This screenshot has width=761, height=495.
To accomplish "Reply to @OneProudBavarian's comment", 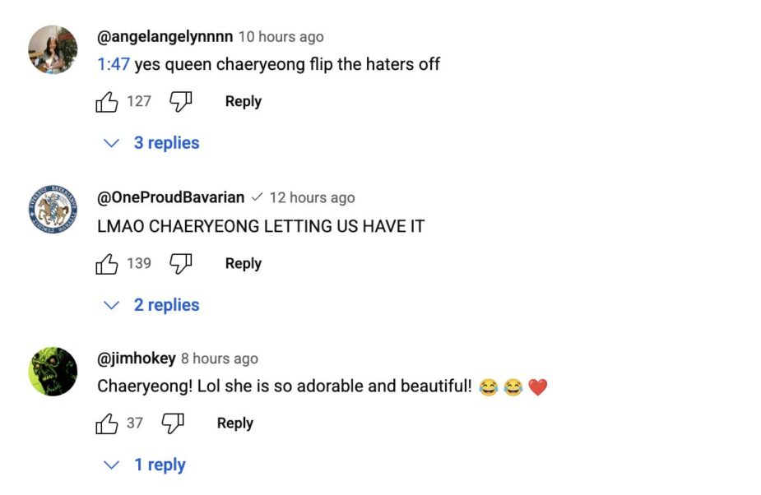I will [x=243, y=264].
